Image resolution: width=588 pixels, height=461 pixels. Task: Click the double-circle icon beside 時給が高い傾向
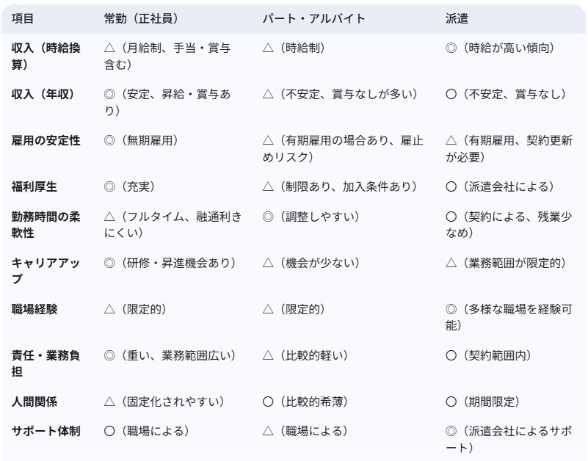point(451,48)
